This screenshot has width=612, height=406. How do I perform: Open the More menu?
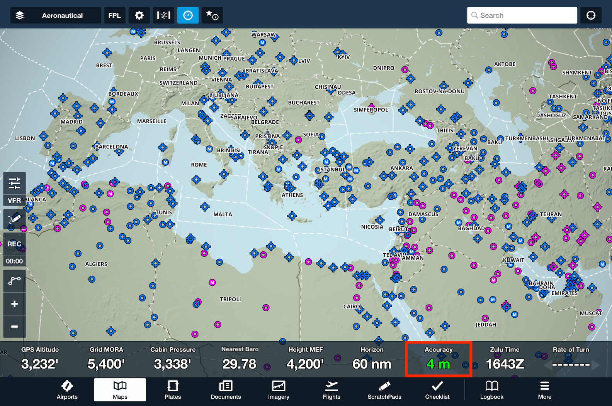(544, 390)
